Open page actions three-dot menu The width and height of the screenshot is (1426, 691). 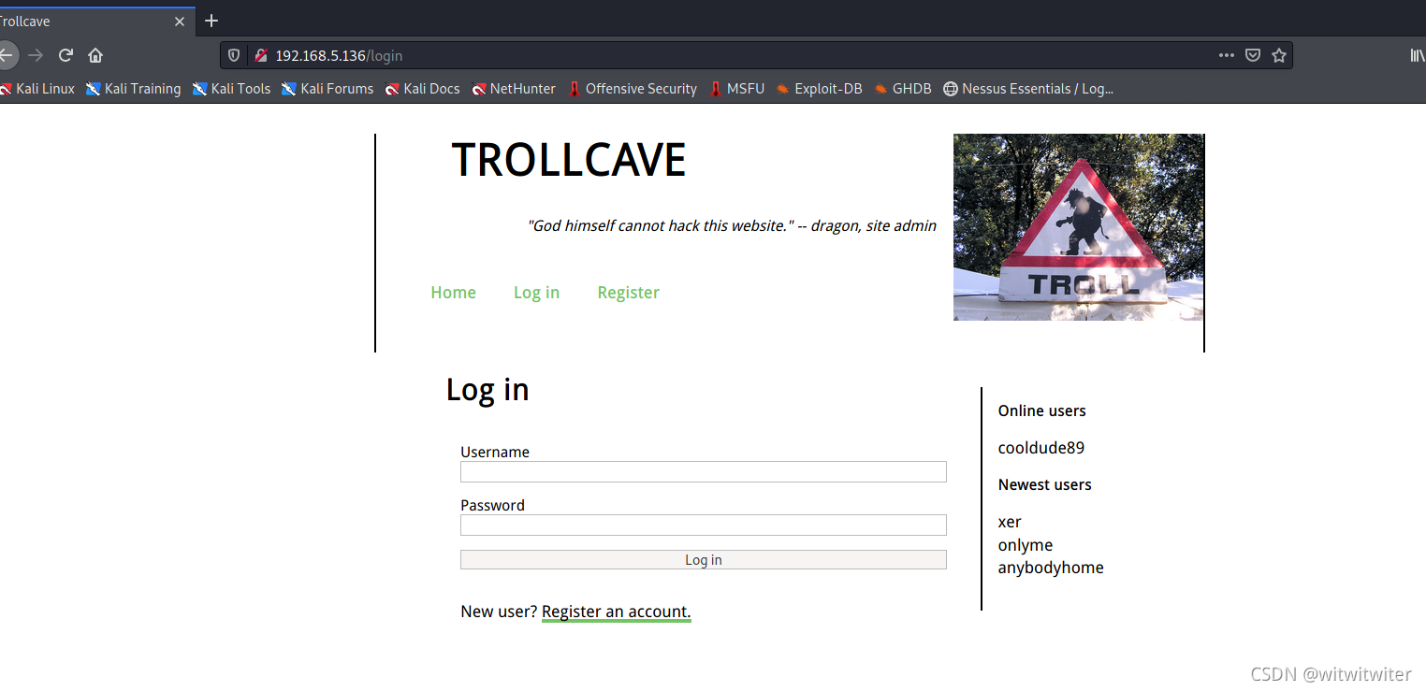coord(1227,55)
